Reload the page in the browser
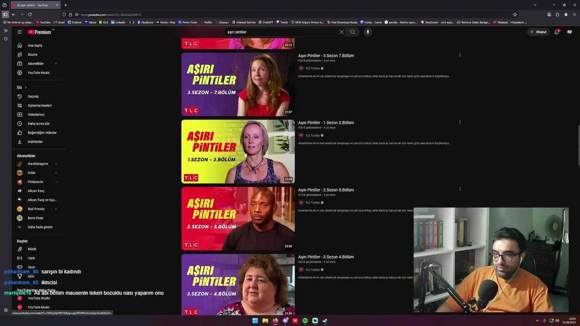The image size is (580, 326). pyautogui.click(x=30, y=14)
